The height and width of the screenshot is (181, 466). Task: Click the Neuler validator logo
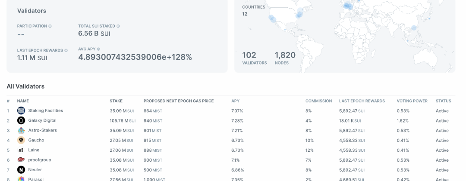[x=21, y=170]
